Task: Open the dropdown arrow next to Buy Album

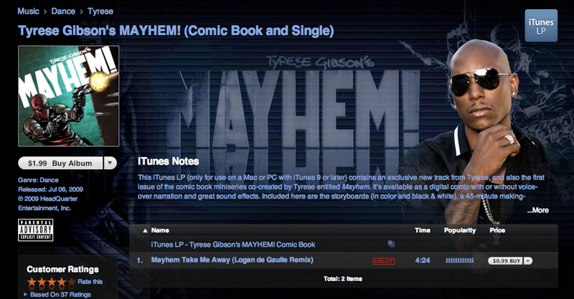Action: coord(110,163)
